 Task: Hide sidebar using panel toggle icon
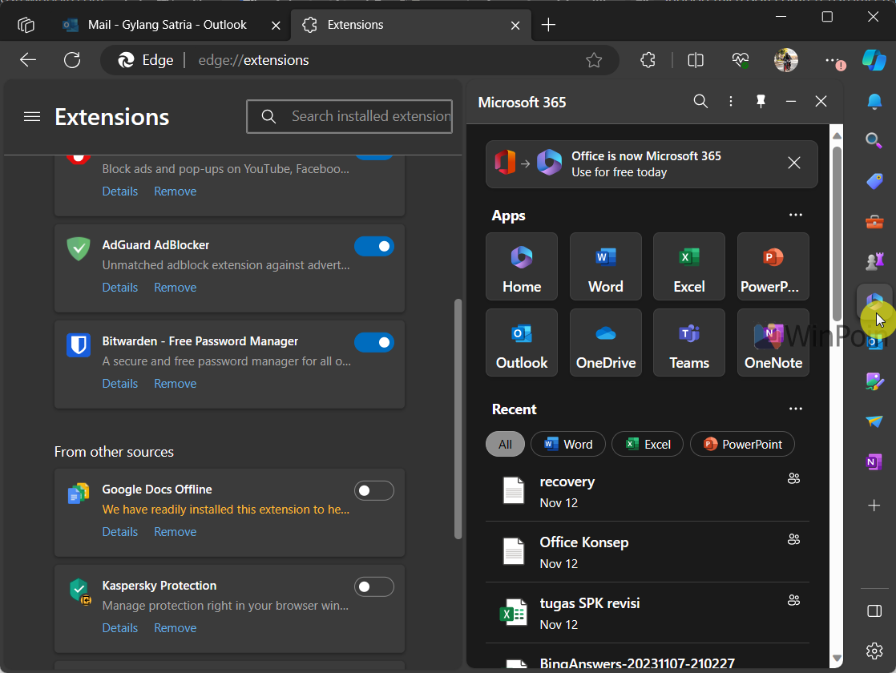pyautogui.click(x=874, y=611)
